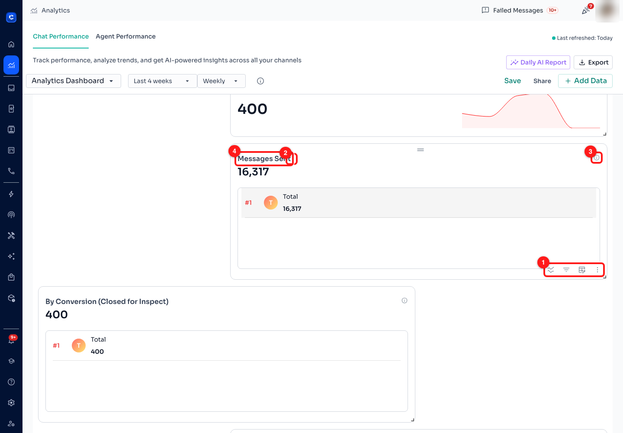623x433 pixels.
Task: Open the phone calls icon in the sidebar
Action: [11, 171]
